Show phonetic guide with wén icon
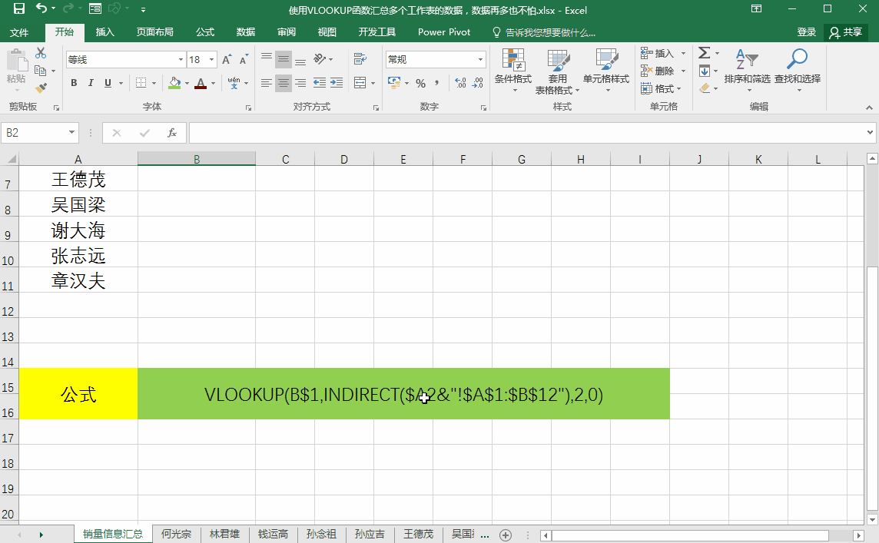This screenshot has height=543, width=879. click(x=234, y=83)
